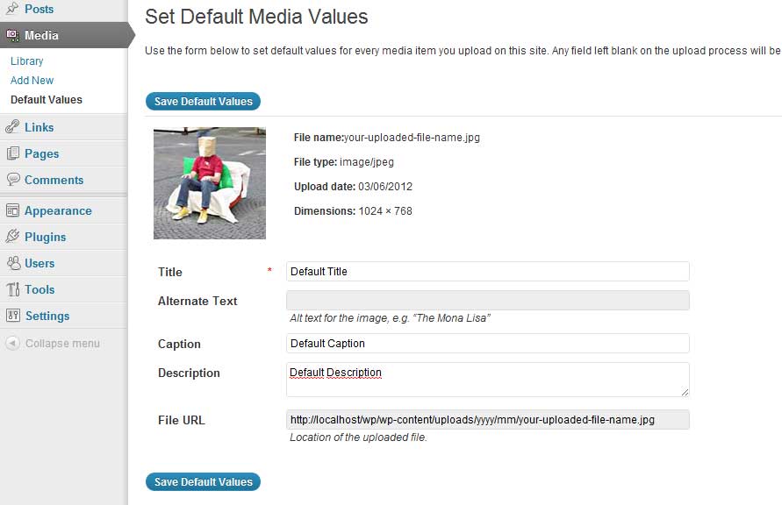782x505 pixels.
Task: Focus the Caption text field
Action: tap(488, 343)
